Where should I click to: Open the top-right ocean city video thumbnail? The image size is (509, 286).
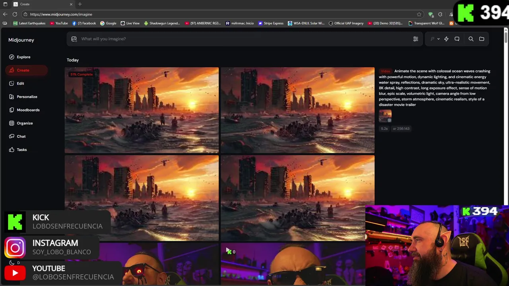[297, 110]
